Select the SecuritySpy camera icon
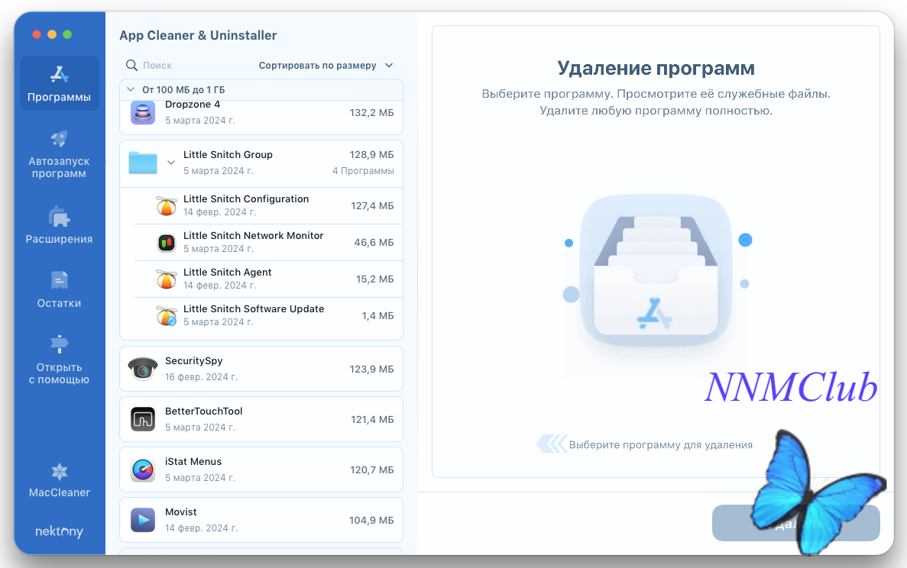907x568 pixels. tap(143, 369)
